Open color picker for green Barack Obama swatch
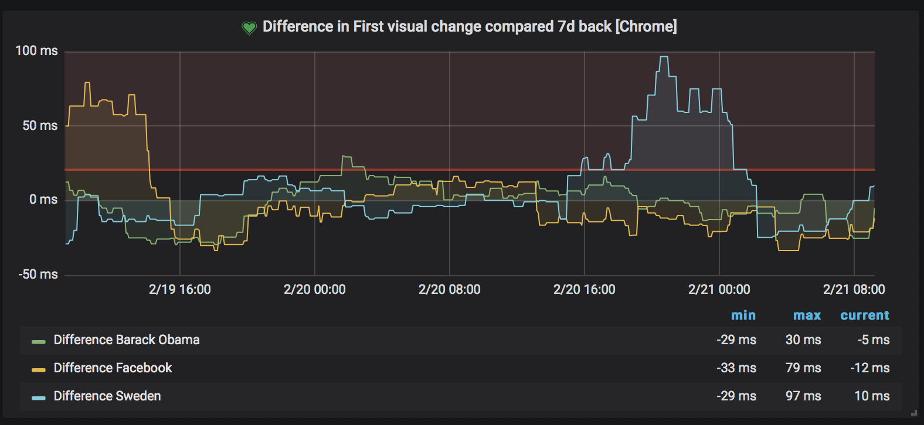The image size is (924, 425). click(x=39, y=341)
